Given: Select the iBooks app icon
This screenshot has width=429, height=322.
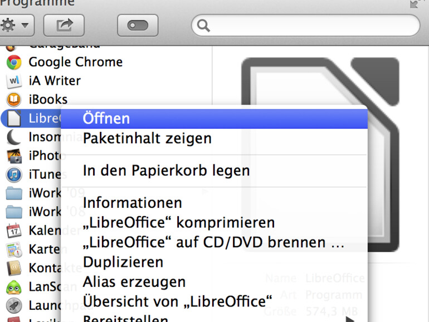Looking at the screenshot, I should point(14,100).
